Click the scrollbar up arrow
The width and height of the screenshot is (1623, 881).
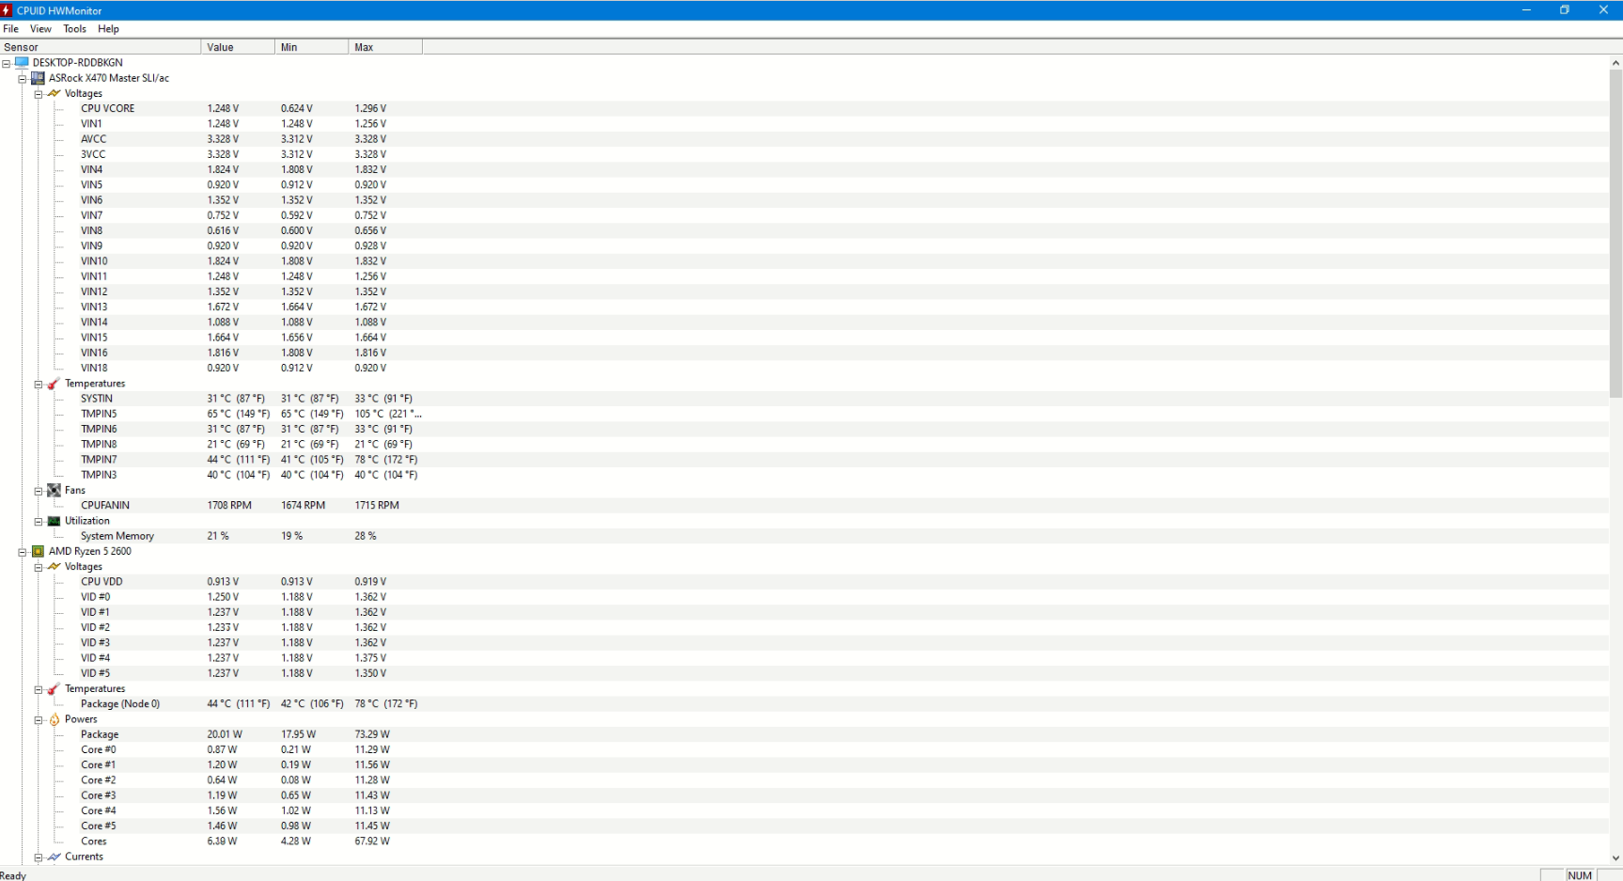(1615, 63)
